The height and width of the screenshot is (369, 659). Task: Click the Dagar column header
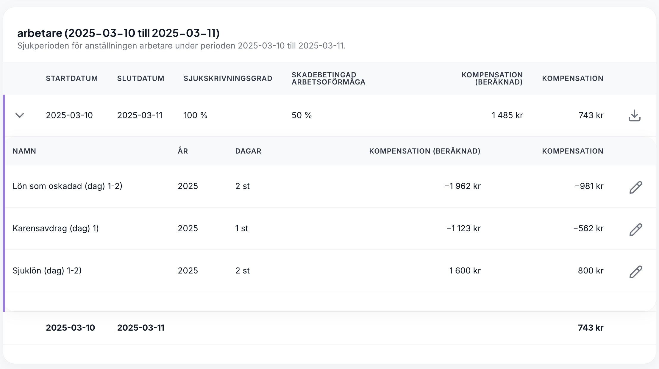coord(248,151)
